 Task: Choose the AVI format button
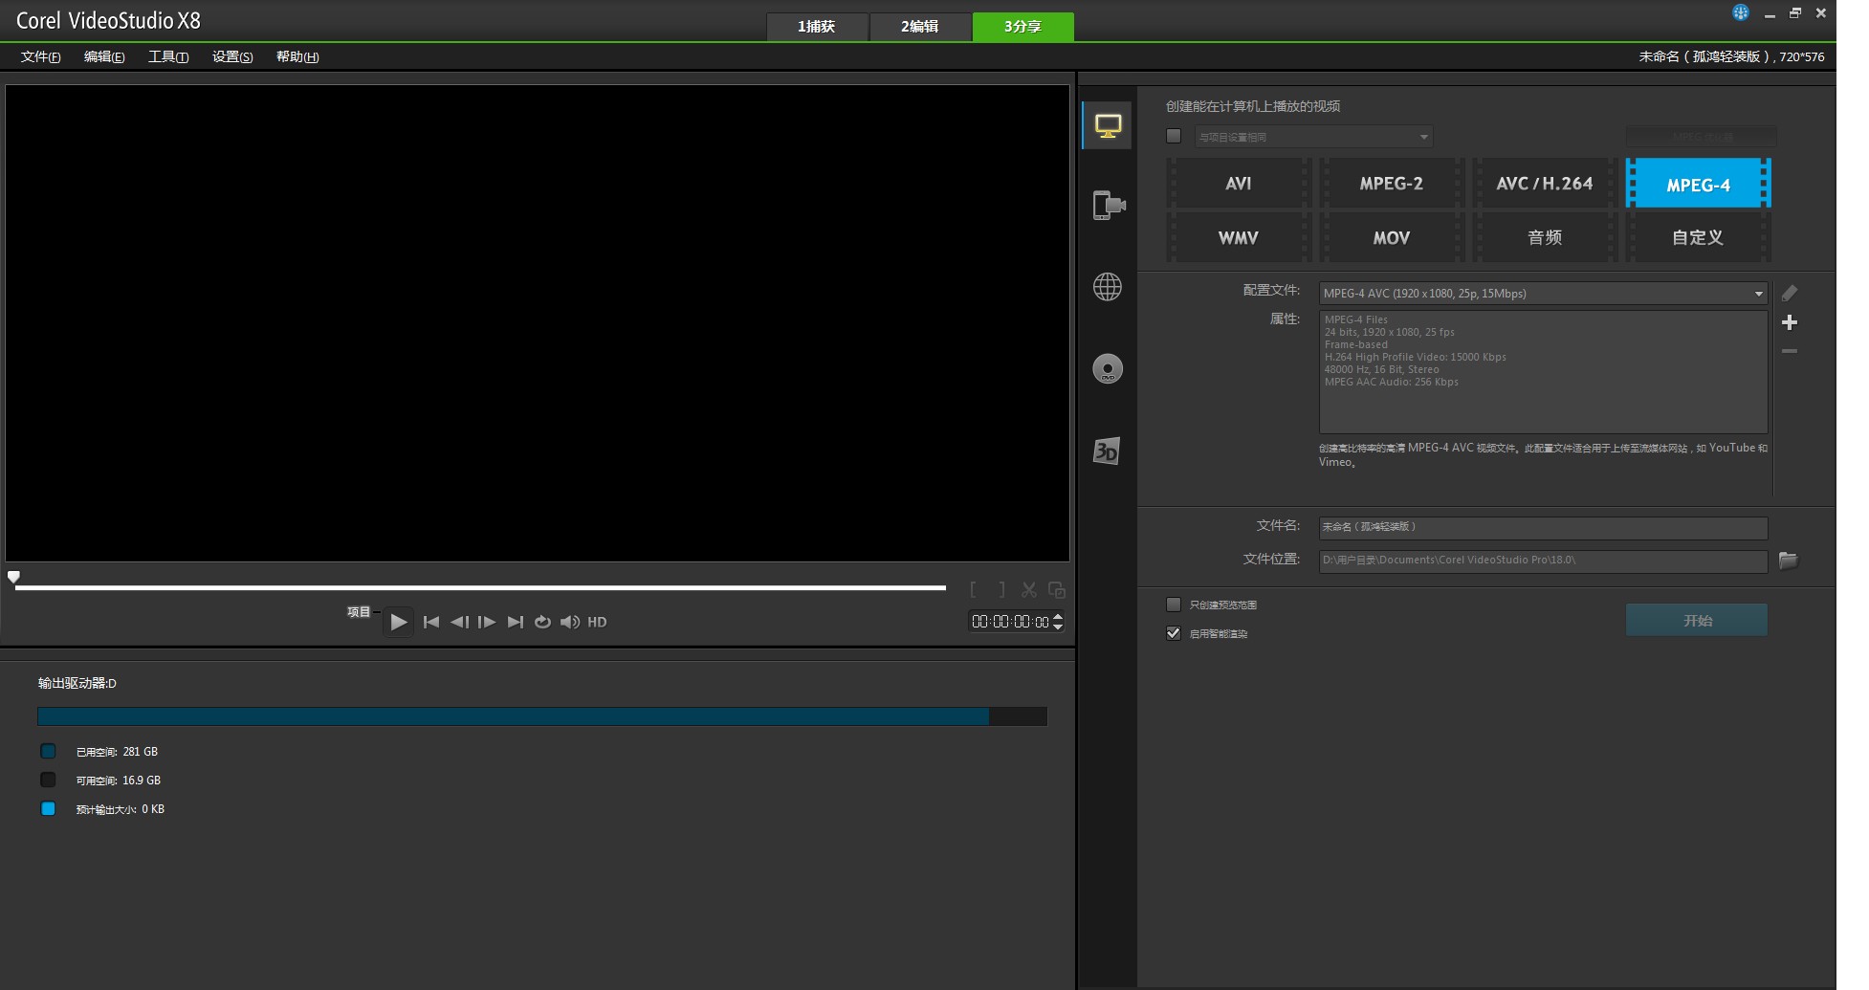pyautogui.click(x=1239, y=184)
